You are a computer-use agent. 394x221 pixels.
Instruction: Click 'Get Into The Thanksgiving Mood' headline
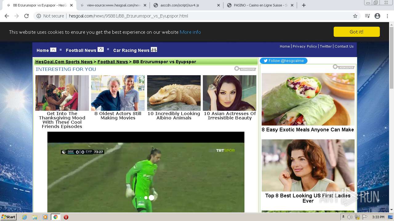point(62,120)
